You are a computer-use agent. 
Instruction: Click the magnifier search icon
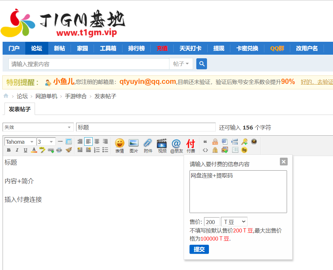[x=201, y=64]
